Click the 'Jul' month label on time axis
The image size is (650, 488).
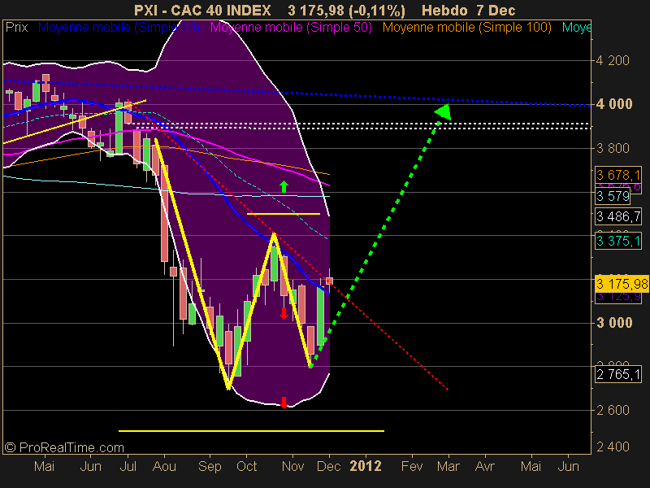click(128, 466)
